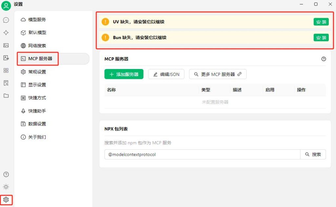
Task: Open the 更多 MCP 服务器 link
Action: click(218, 74)
